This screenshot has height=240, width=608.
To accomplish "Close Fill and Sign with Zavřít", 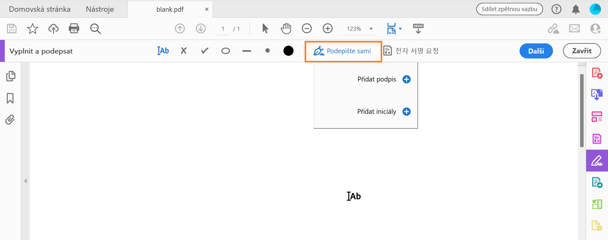I will point(582,51).
